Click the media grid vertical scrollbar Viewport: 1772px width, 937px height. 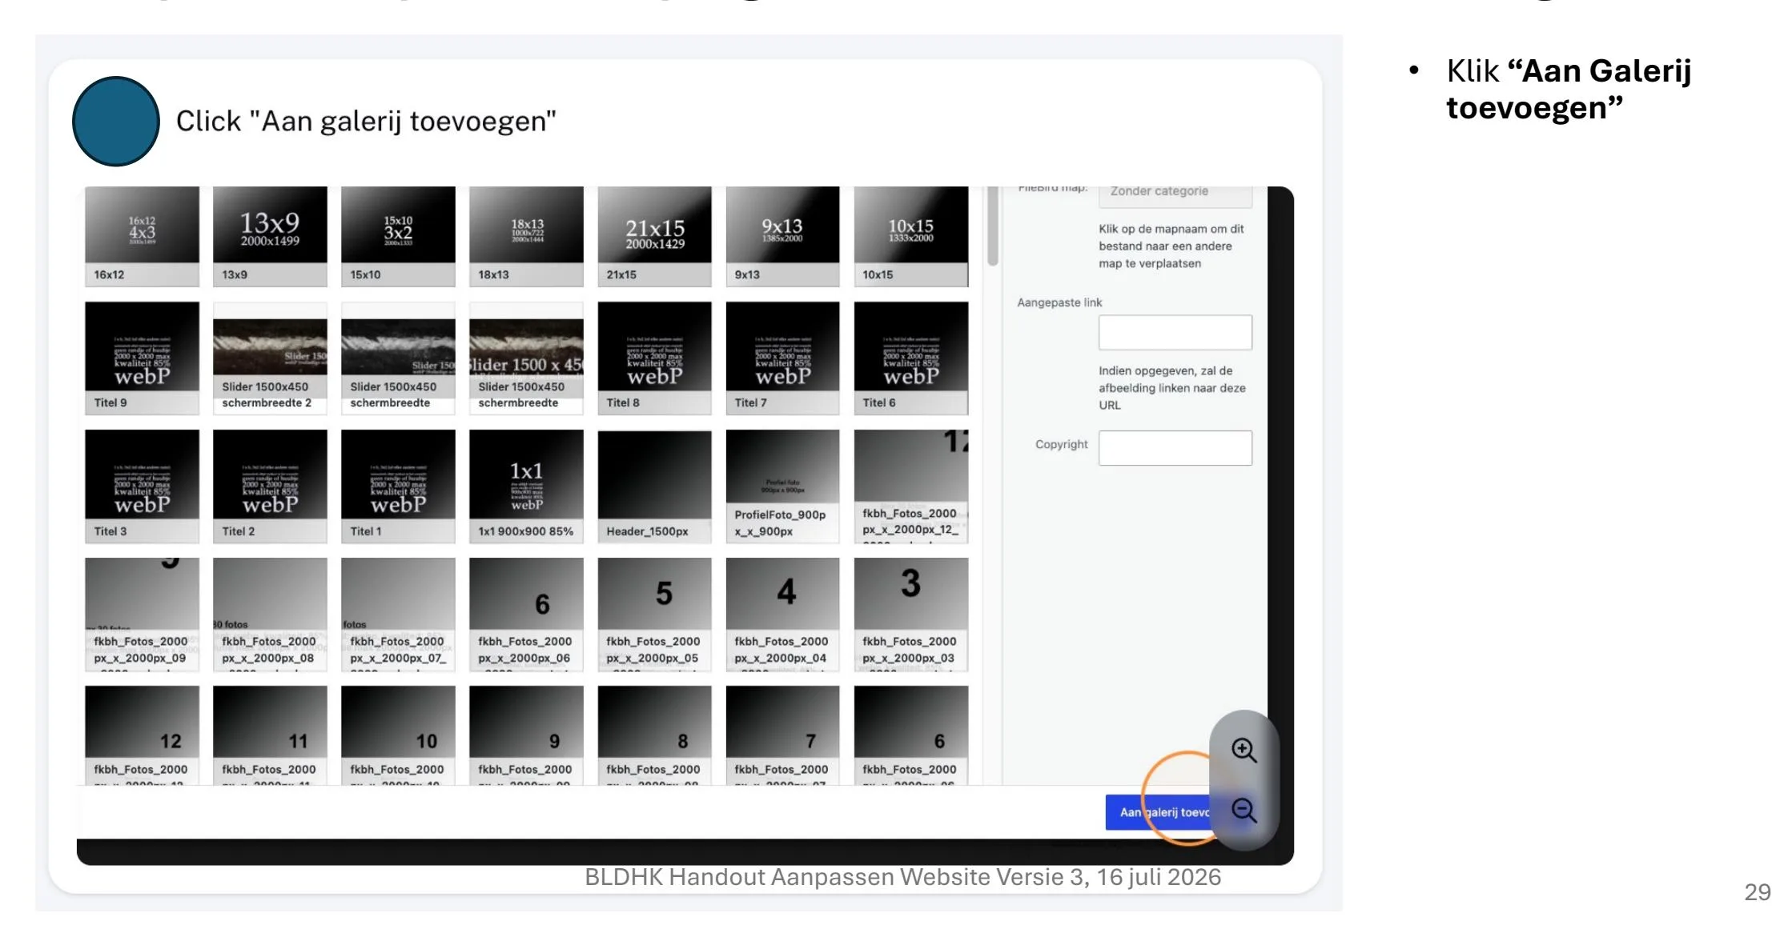tap(993, 226)
